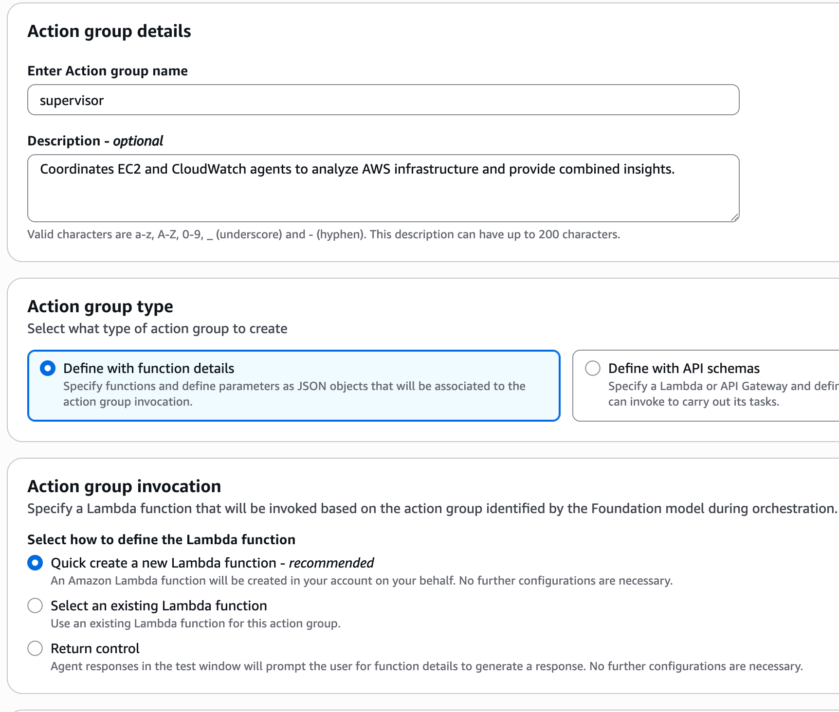
Task: Choose the "Quick create a new Lambda function" radio circle
Action: tap(35, 563)
